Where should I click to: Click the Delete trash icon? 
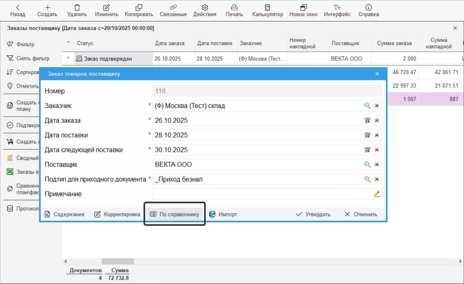click(77, 8)
